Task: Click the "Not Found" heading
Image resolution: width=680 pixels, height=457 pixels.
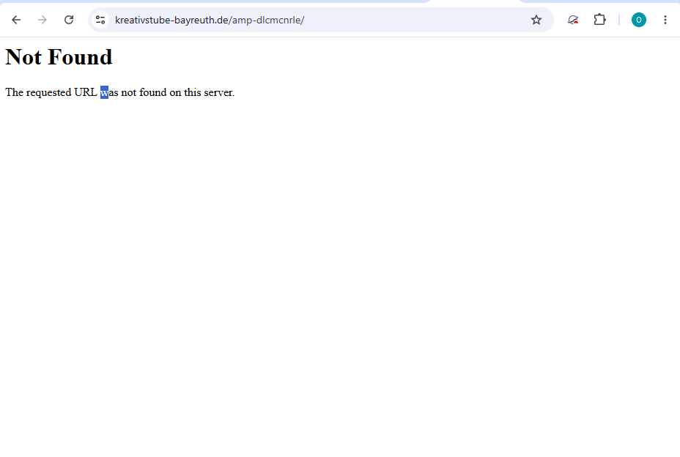Action: [59, 57]
